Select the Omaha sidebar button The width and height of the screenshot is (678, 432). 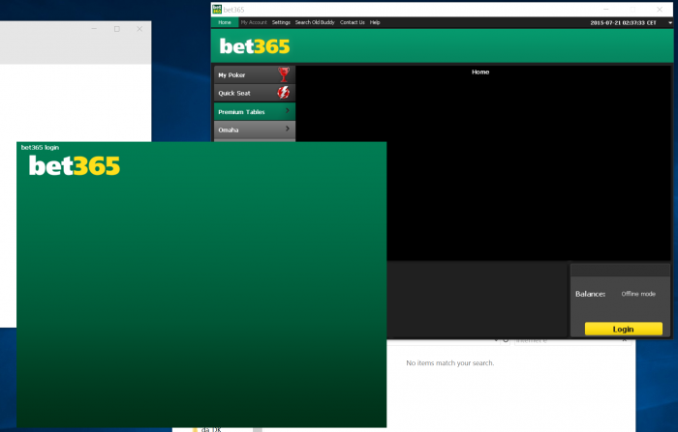[254, 130]
